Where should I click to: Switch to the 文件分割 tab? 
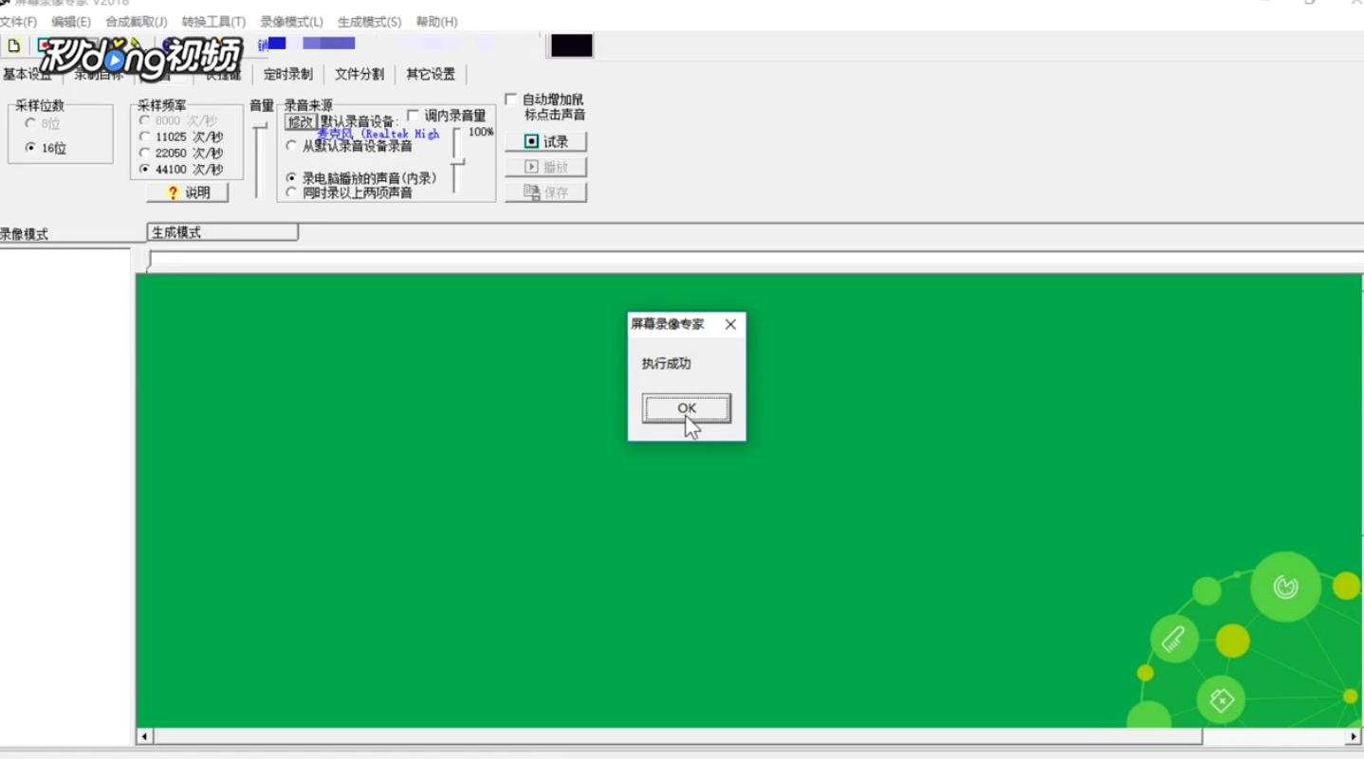click(359, 74)
